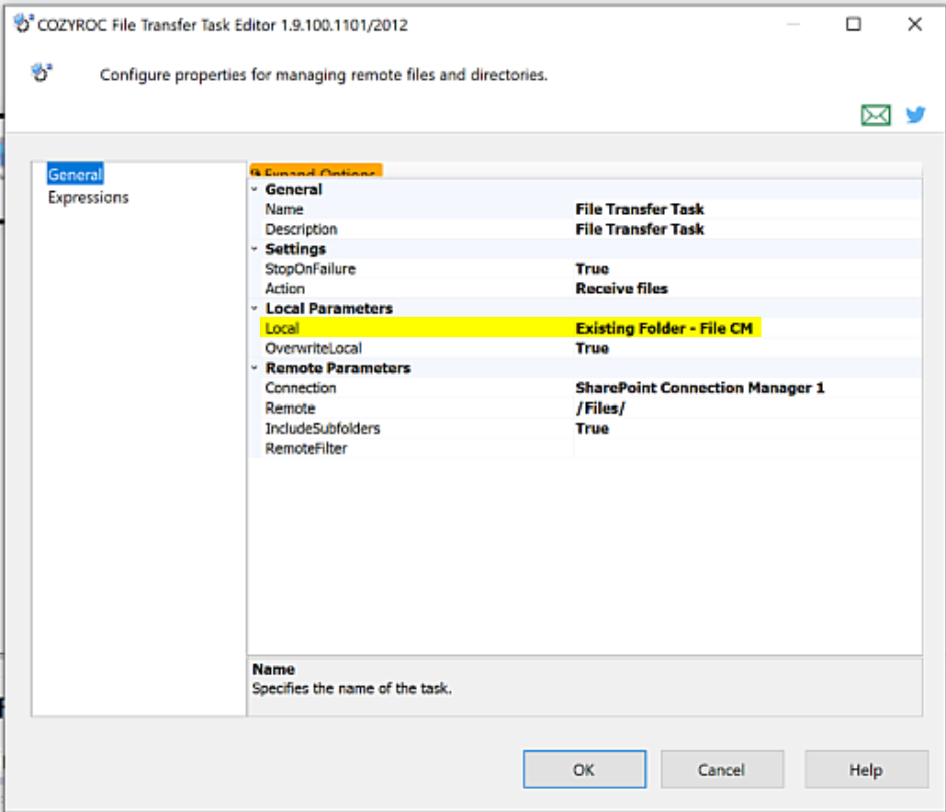Close the File Transfer Task Editor
946x812 pixels.
tap(915, 24)
